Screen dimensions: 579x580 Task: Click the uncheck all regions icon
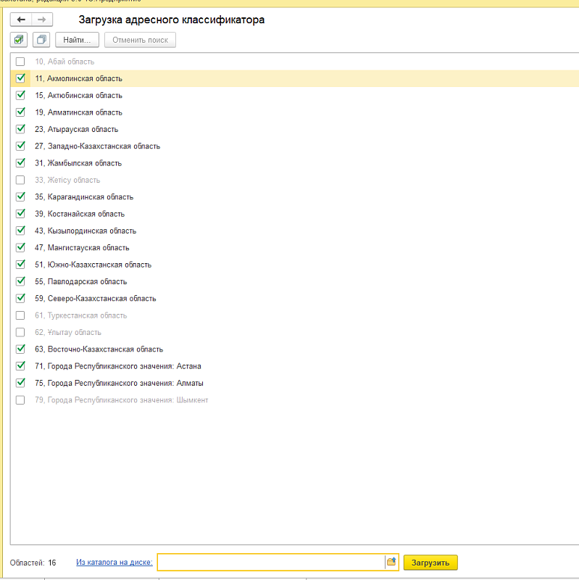pyautogui.click(x=41, y=40)
